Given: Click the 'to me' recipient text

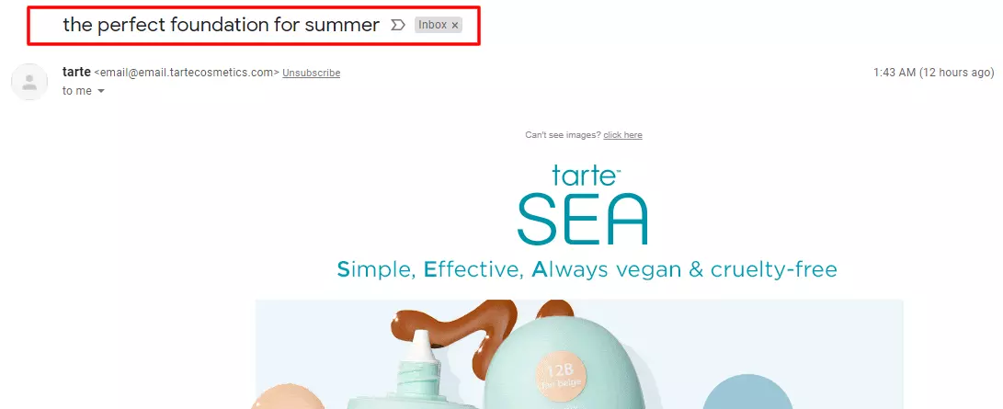Looking at the screenshot, I should point(76,91).
